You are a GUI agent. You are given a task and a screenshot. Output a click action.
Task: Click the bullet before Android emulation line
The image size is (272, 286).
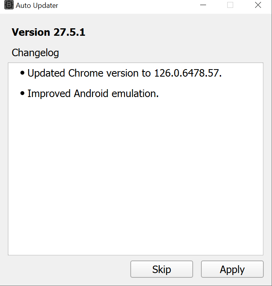(x=22, y=94)
